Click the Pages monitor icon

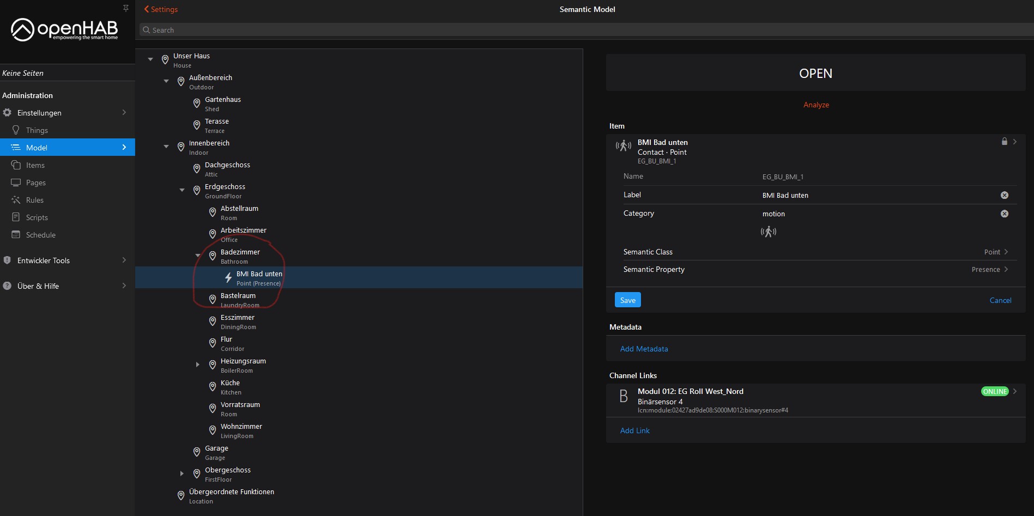point(16,183)
